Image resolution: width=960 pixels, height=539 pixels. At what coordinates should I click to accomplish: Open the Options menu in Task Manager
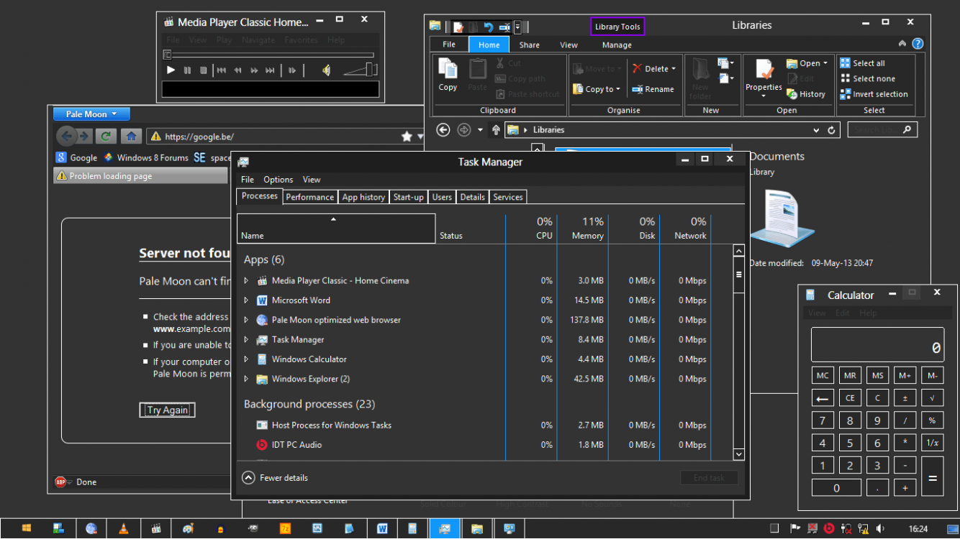coord(278,180)
